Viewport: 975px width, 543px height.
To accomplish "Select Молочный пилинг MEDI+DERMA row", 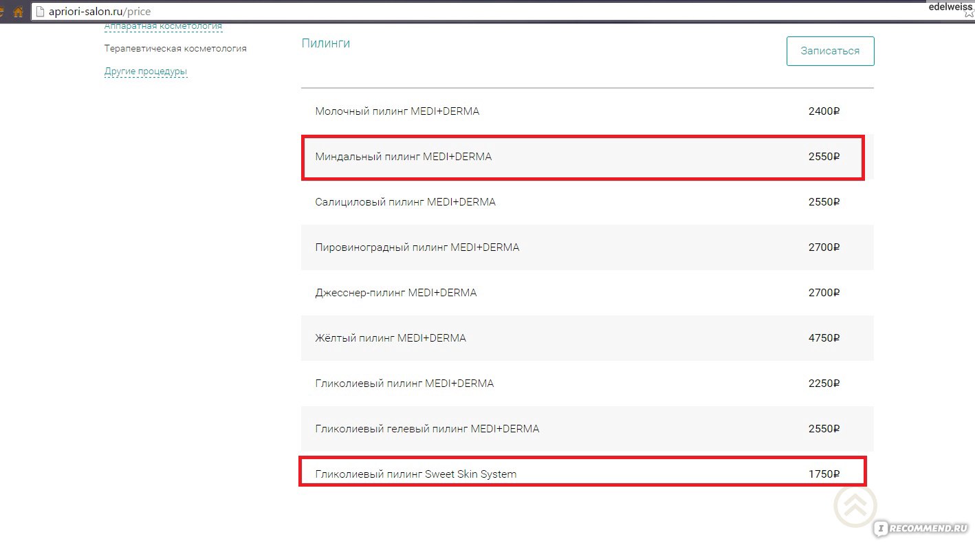I will point(587,111).
